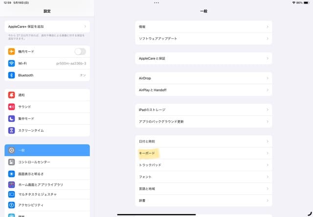Tap chevron on the AirDrop row
313x217 pixels.
tap(268, 78)
